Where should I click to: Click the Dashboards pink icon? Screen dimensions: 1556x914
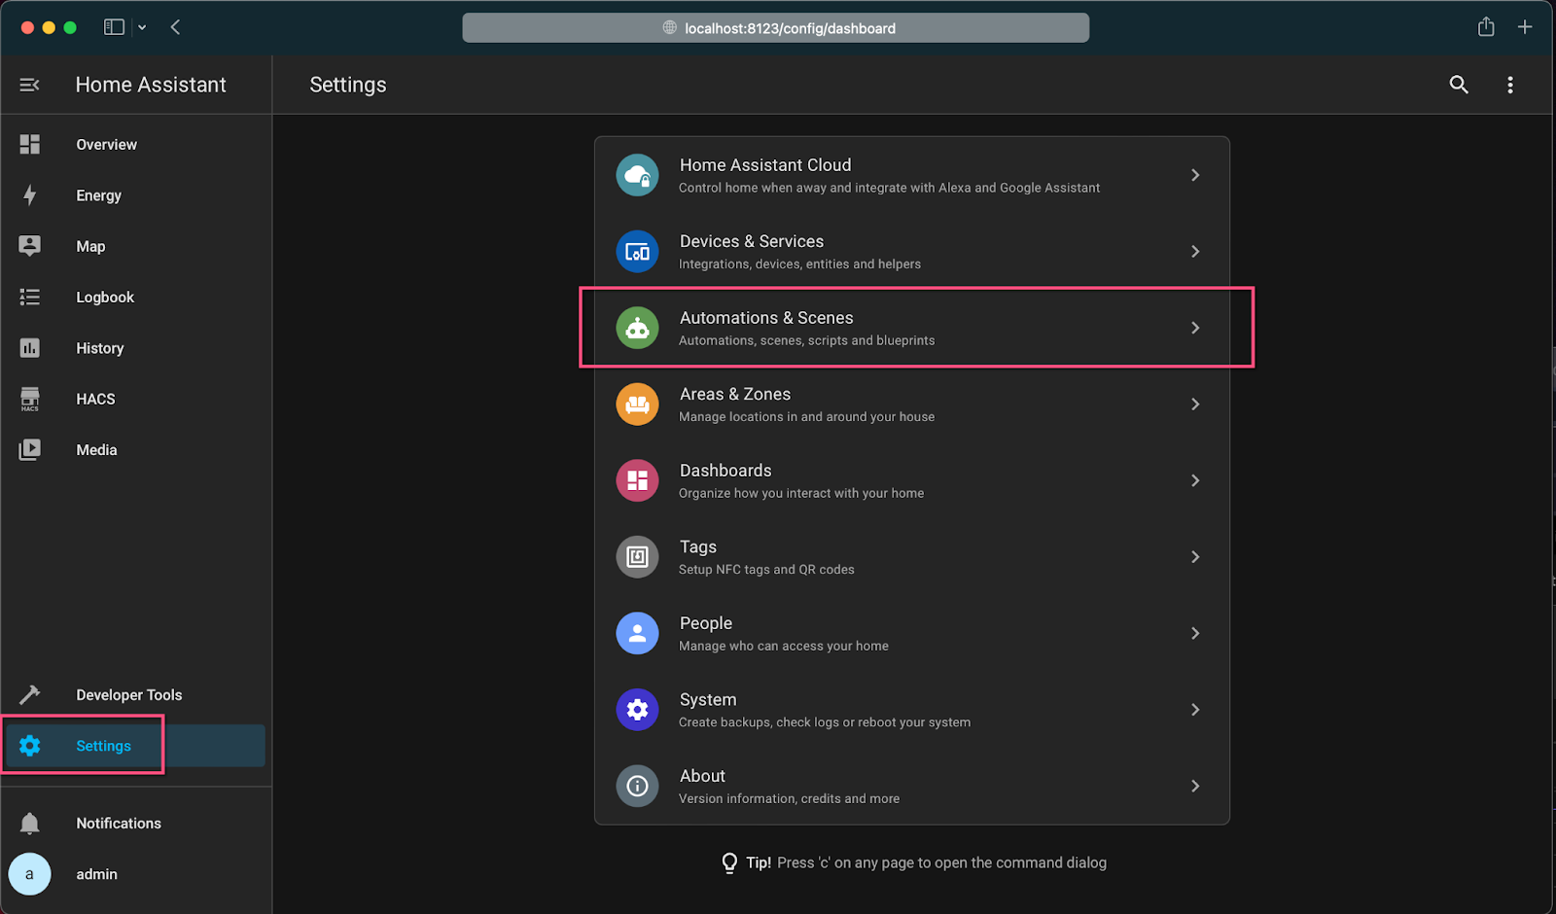click(637, 480)
